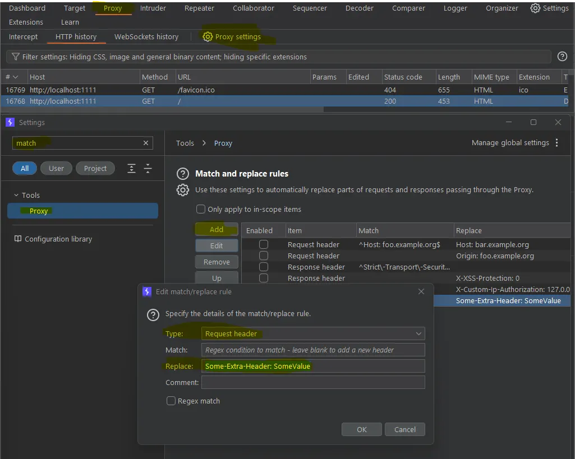
Task: Click the Replace text input field
Action: tap(313, 366)
